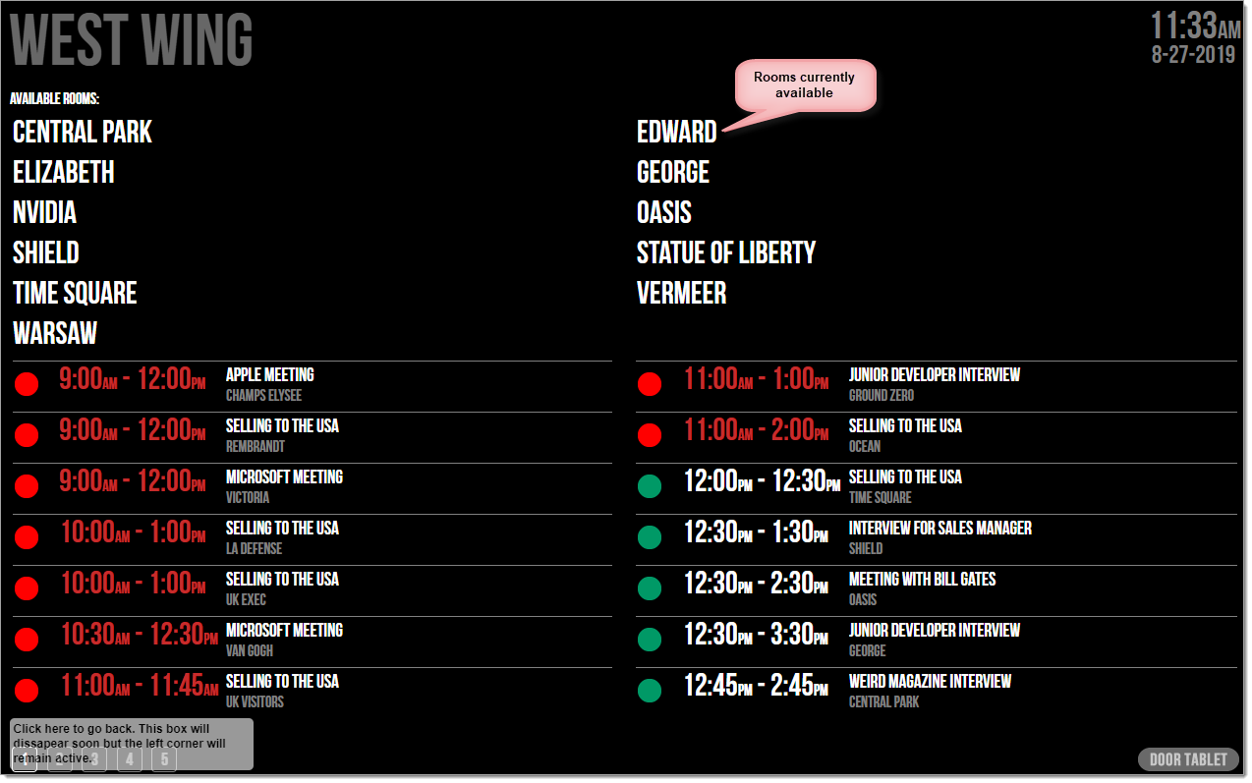1252x783 pixels.
Task: Click the green status dot for Weird Magazine Interview
Action: [650, 691]
